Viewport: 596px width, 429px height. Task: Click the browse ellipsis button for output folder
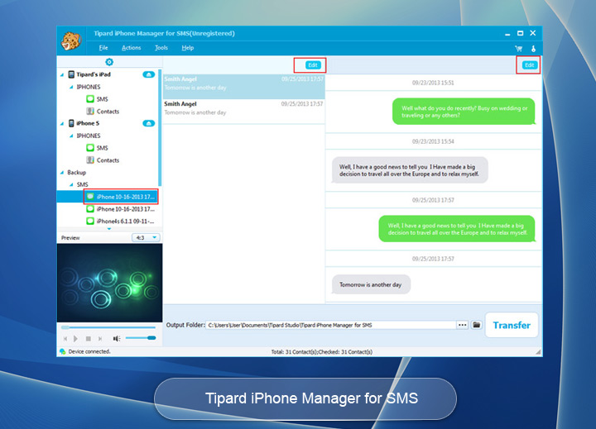click(462, 325)
